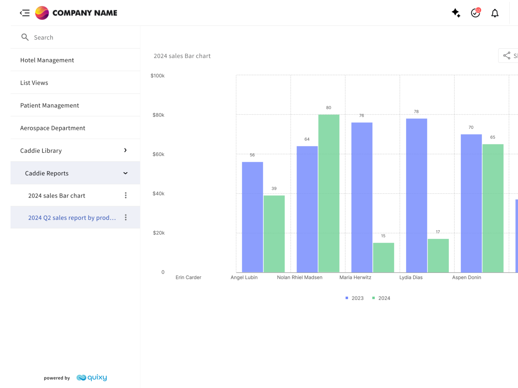
Task: Open tasks showing 12 pending approvals
Action: pos(475,13)
